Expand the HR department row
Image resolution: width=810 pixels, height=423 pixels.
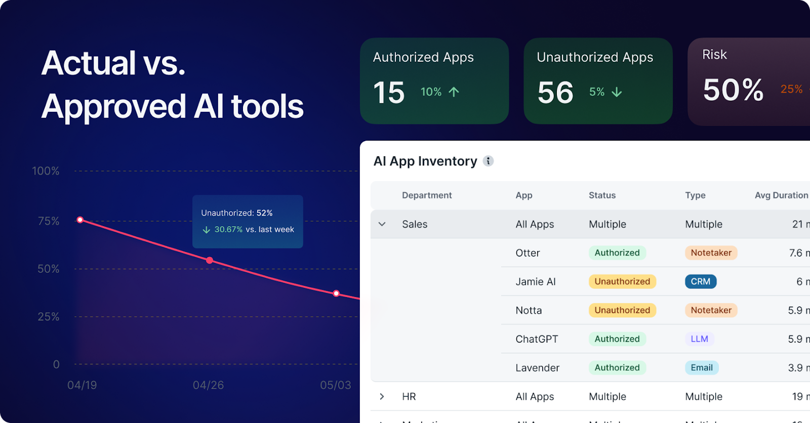[382, 397]
